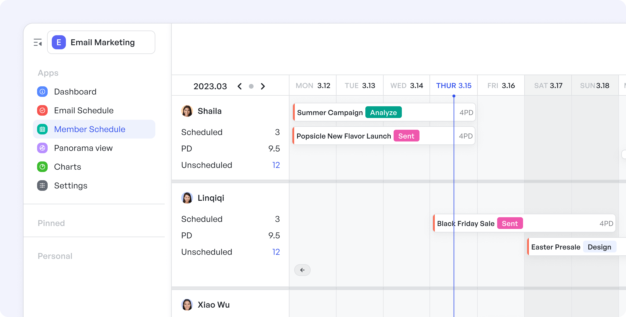Open the Black Friday Sale task bar
This screenshot has height=317, width=626.
[x=524, y=223]
